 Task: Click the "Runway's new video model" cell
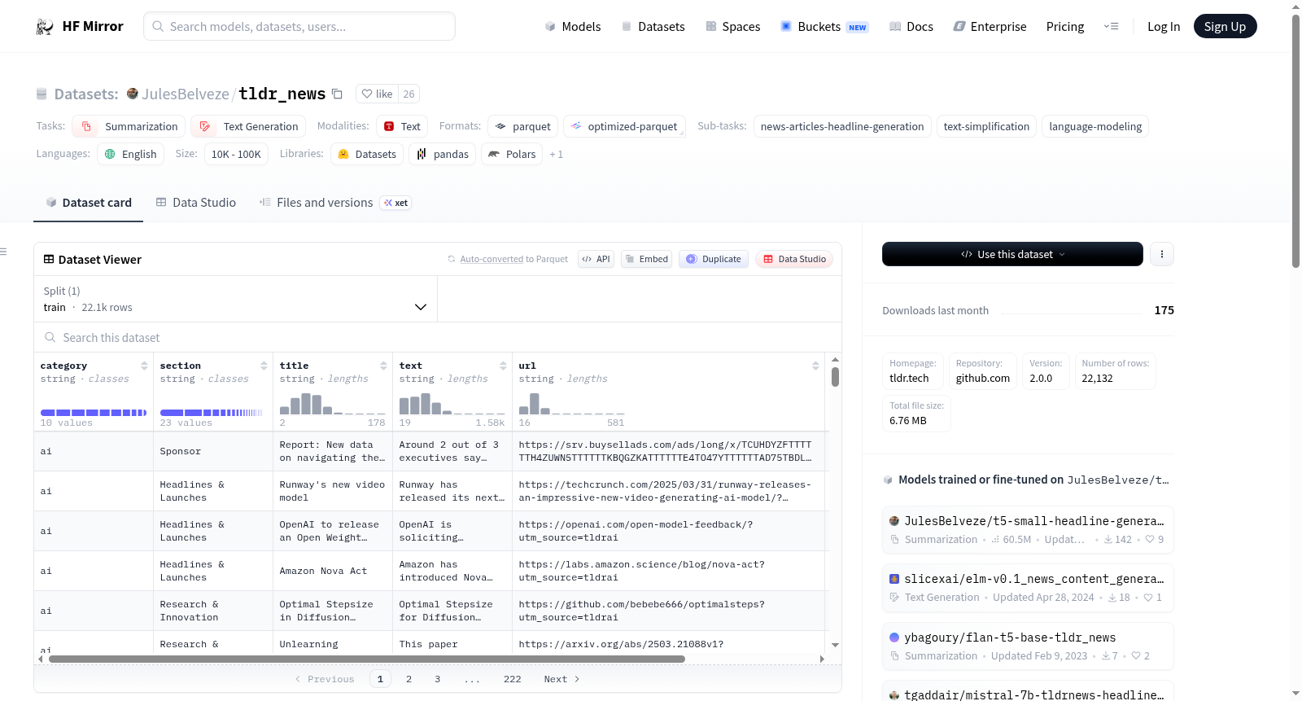[x=332, y=491]
